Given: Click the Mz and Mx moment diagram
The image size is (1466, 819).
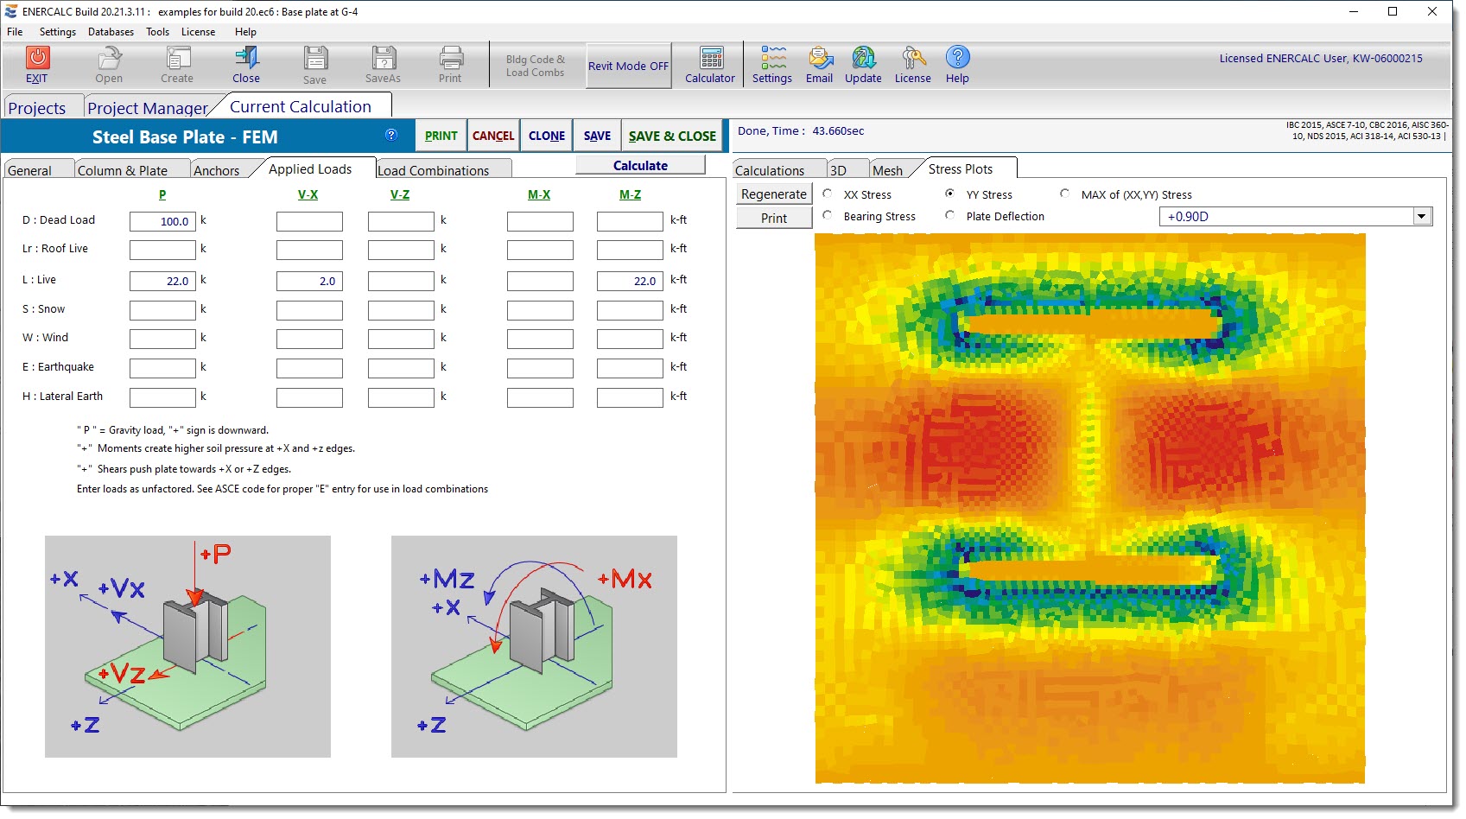Looking at the screenshot, I should coord(534,646).
